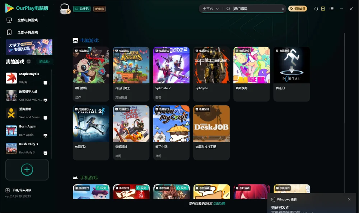This screenshot has width=359, height=213.
Task: Dismiss the Windows 更新 notification
Action: click(x=349, y=199)
